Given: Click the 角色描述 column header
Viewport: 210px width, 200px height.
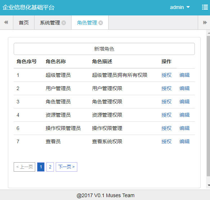Looking at the screenshot, I should point(102,61).
